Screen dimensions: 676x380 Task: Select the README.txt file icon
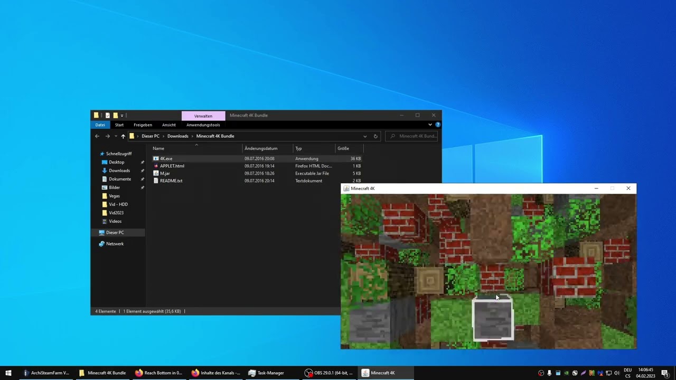156,180
